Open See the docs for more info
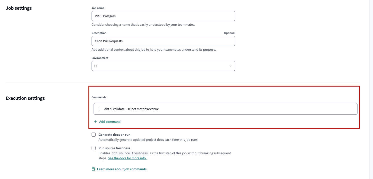 pos(127,158)
